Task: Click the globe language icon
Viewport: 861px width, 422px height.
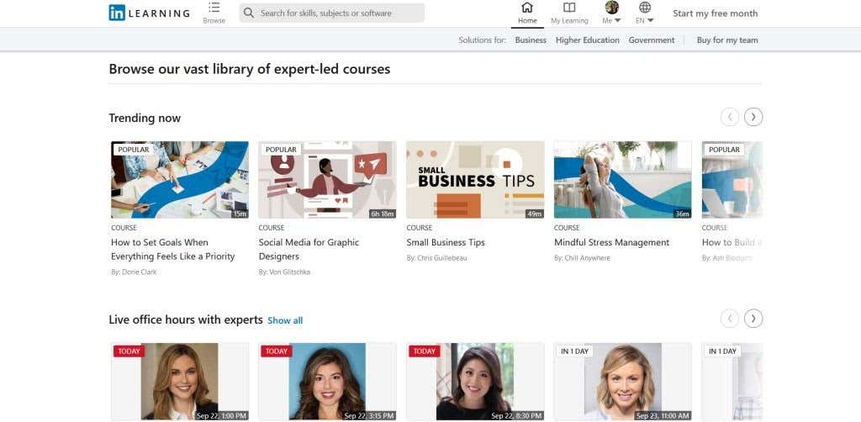Action: 645,8
